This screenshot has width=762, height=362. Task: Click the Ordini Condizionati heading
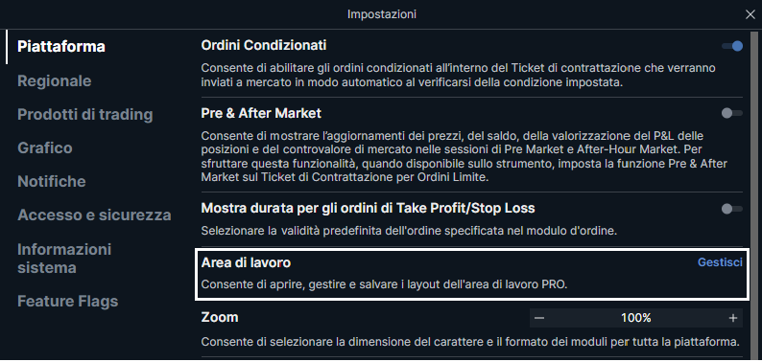tap(263, 46)
